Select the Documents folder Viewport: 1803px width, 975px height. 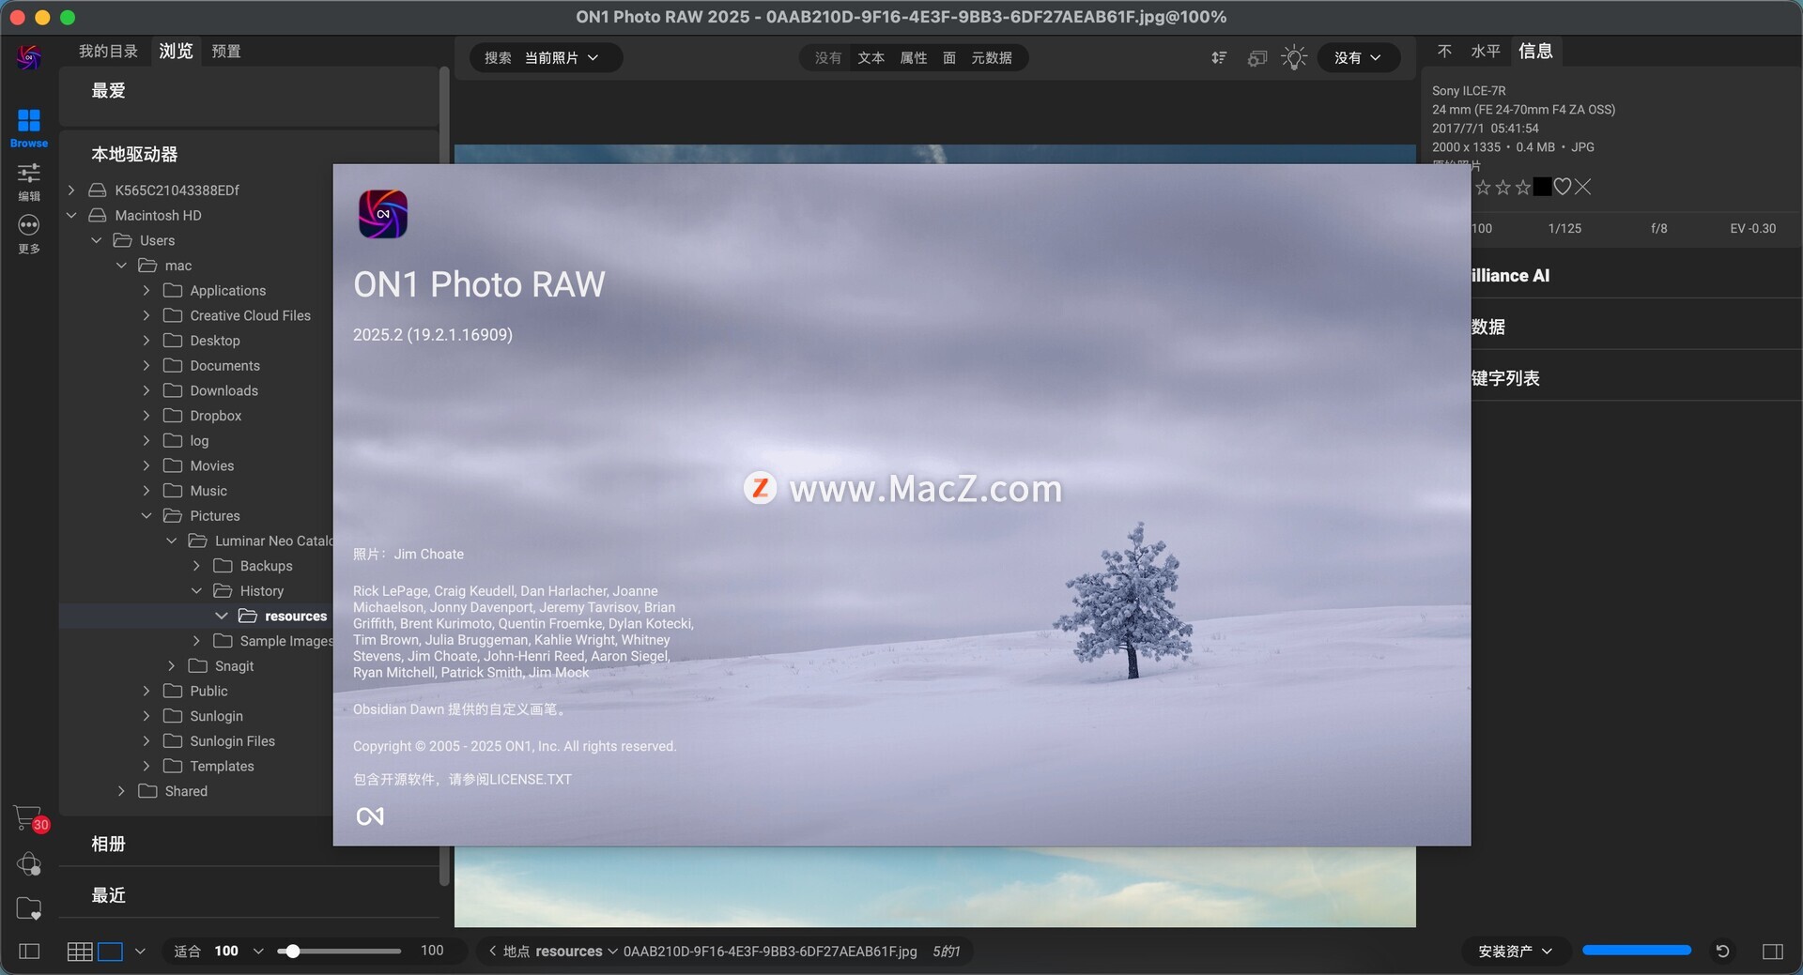pyautogui.click(x=224, y=366)
